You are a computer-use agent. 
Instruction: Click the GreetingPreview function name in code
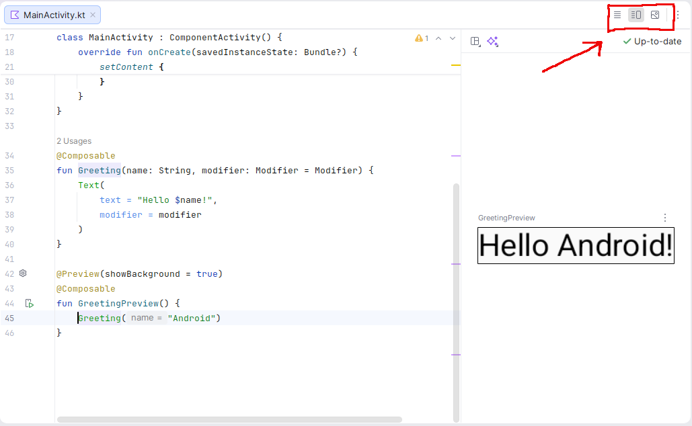pyautogui.click(x=118, y=304)
